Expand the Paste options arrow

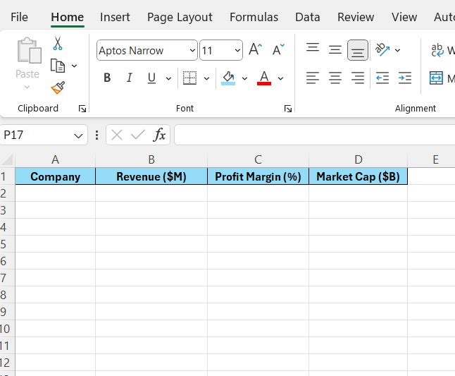(27, 87)
